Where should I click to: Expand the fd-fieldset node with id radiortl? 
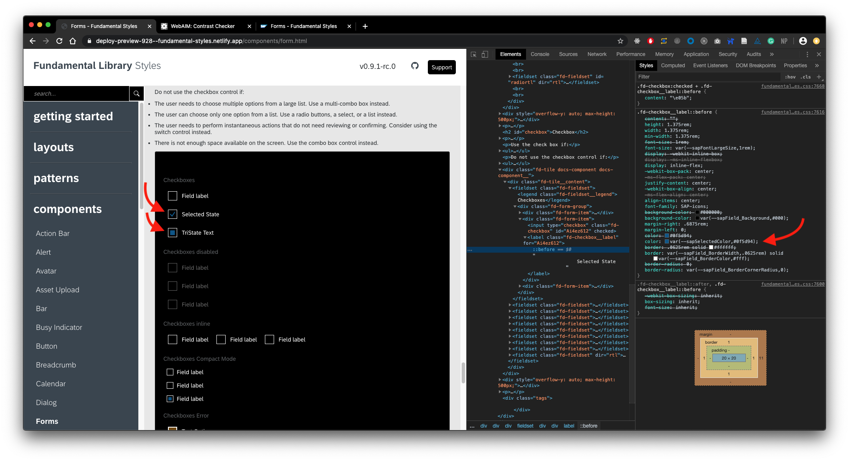(x=510, y=76)
